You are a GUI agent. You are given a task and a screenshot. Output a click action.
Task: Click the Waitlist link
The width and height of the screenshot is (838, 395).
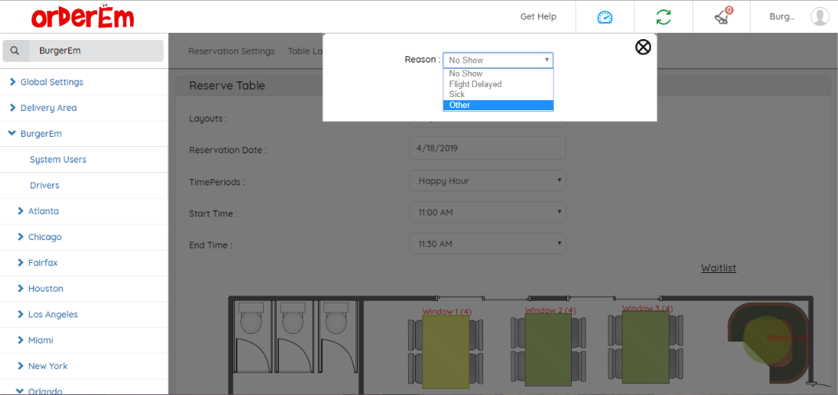[718, 268]
